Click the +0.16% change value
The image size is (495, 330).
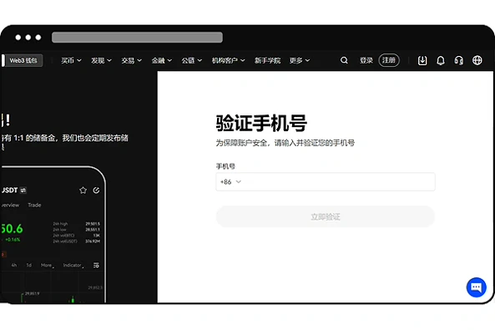[x=13, y=240]
